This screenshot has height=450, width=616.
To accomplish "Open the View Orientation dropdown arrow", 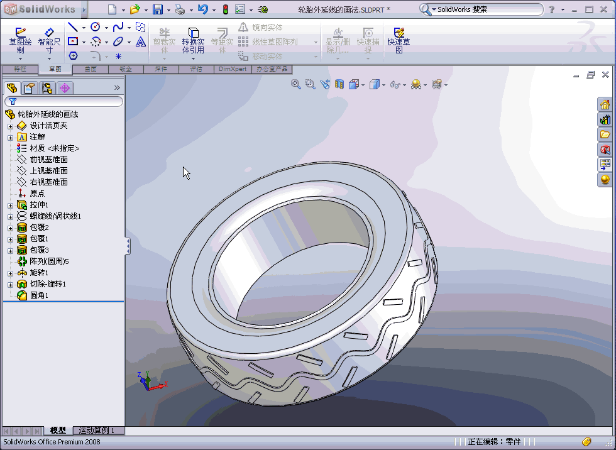I will [x=363, y=85].
